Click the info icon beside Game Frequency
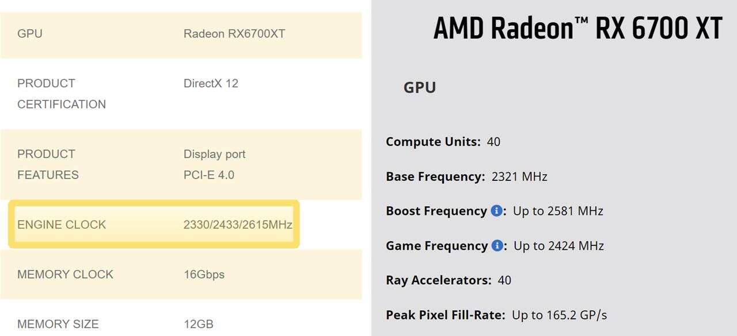The height and width of the screenshot is (336, 737). click(497, 246)
